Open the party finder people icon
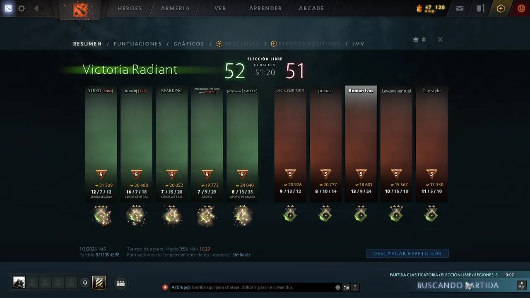 click(x=120, y=283)
